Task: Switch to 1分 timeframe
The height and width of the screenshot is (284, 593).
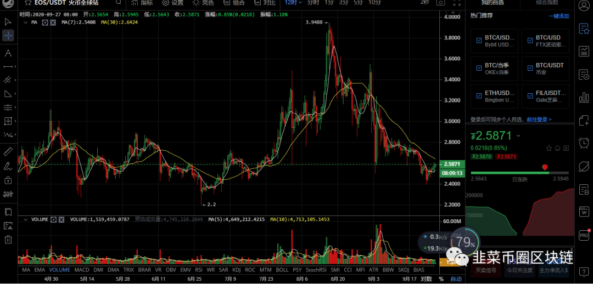Action: (x=329, y=3)
